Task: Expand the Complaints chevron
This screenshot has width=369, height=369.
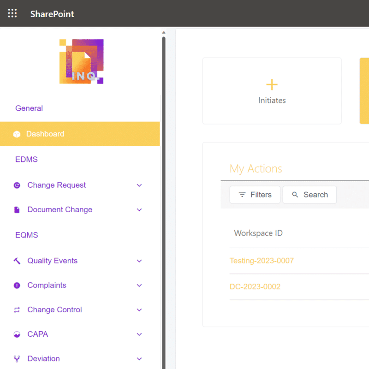Action: tap(139, 286)
